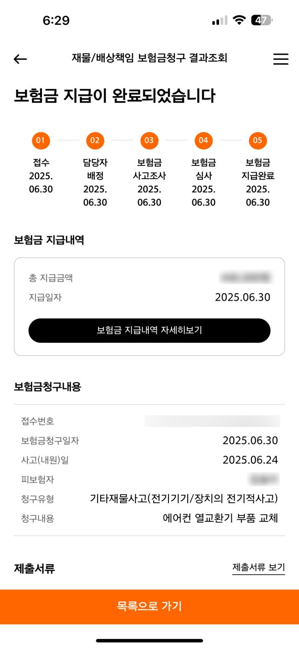
Task: Select step 05 보험금 지급완료 circle
Action: pos(258,140)
